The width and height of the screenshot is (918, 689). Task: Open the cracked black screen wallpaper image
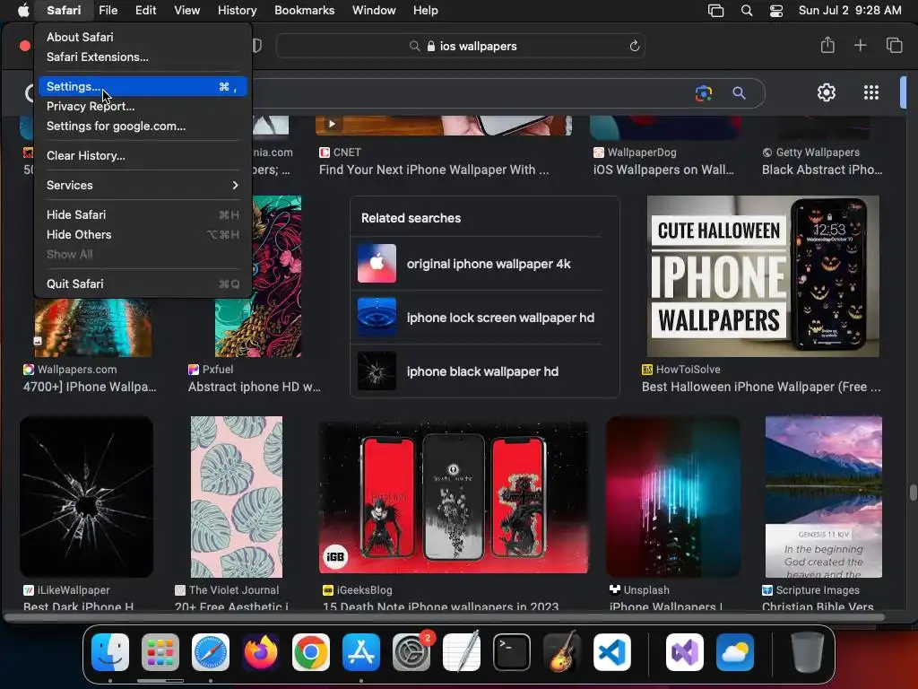pos(86,497)
